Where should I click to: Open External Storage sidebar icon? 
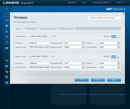pyautogui.click(x=7, y=48)
